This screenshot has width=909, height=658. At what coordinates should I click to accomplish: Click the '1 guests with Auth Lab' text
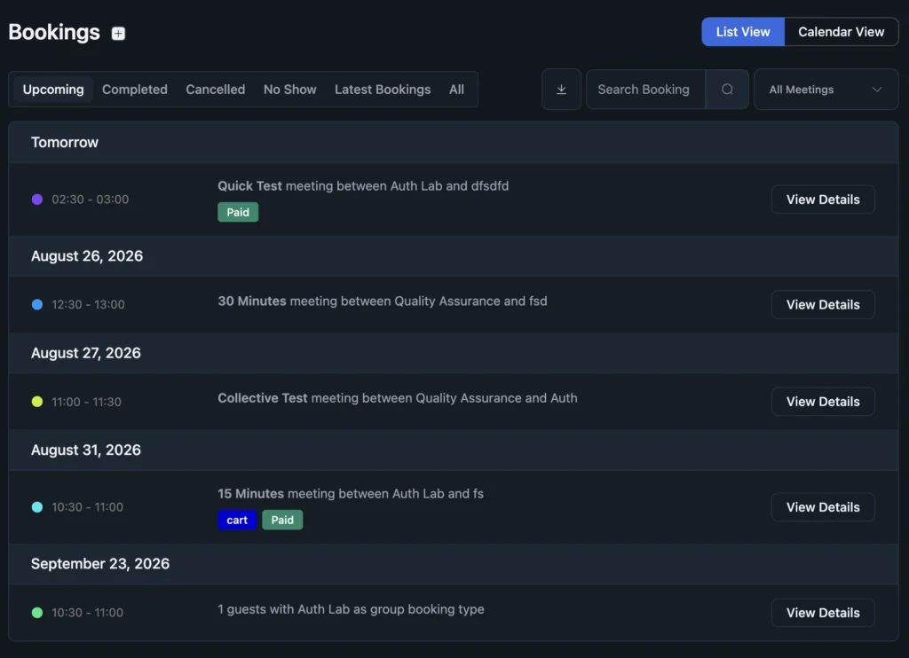coord(351,609)
